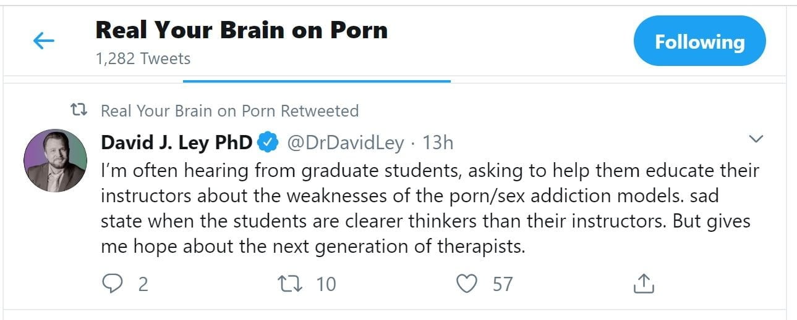
Task: Click the 1,282 Tweets count
Action: pyautogui.click(x=143, y=59)
